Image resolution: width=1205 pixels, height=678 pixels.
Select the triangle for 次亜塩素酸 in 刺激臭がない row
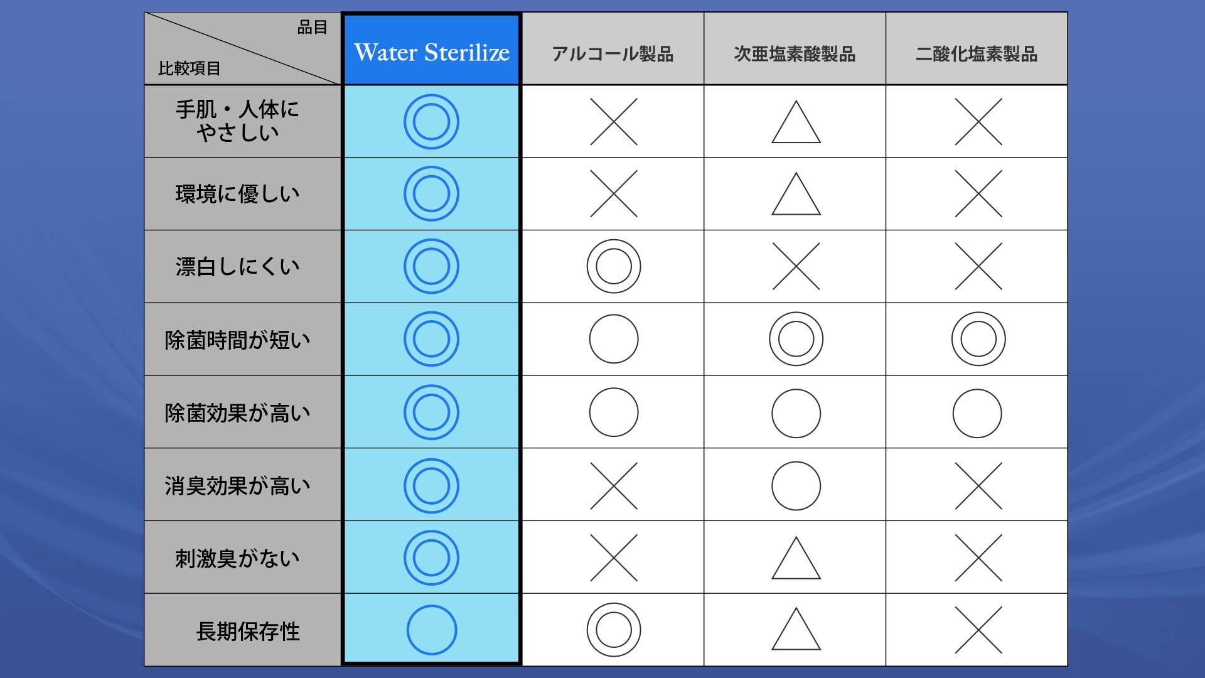click(x=796, y=558)
